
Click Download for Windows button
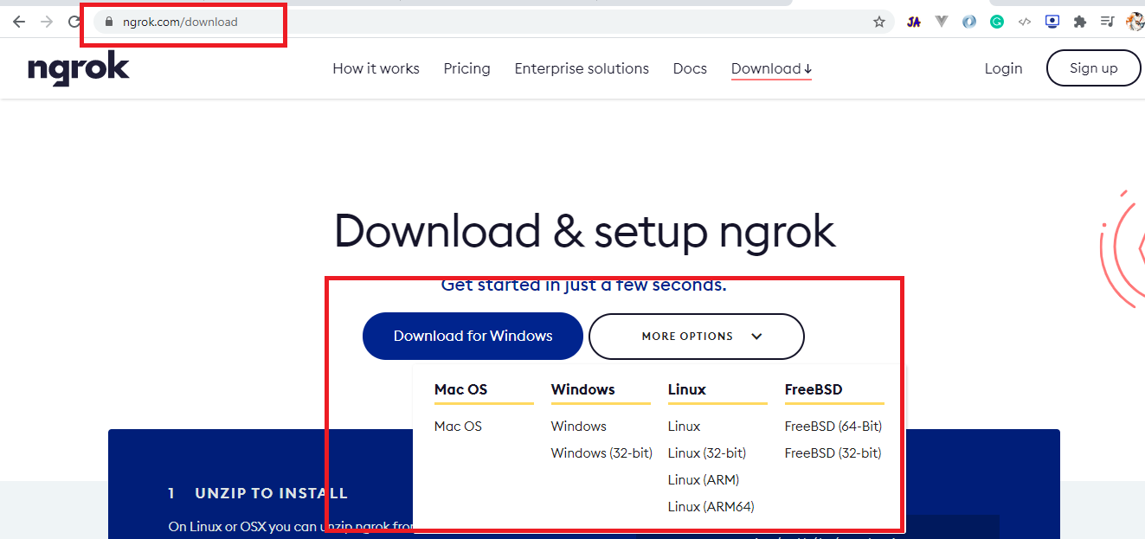point(473,336)
